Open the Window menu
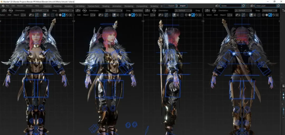The width and height of the screenshot is (285, 135). point(29,6)
